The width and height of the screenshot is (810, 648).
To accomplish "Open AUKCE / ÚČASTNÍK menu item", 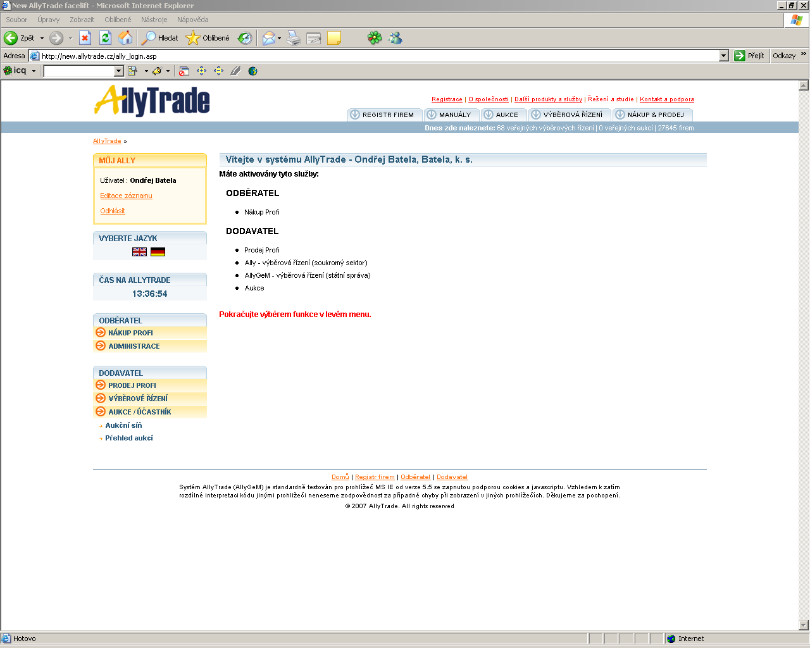I will pyautogui.click(x=150, y=412).
